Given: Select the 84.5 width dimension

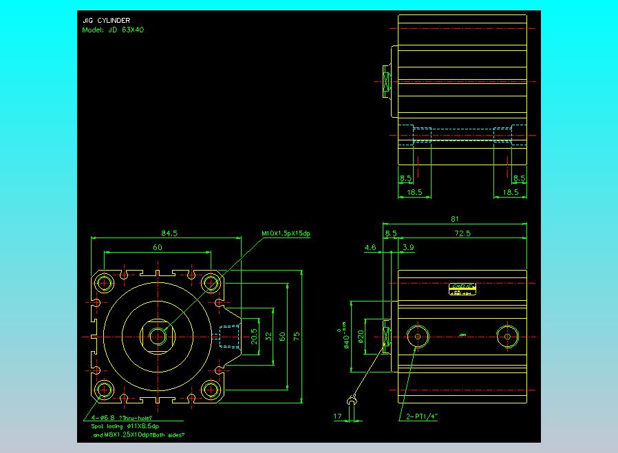Looking at the screenshot, I should 169,233.
